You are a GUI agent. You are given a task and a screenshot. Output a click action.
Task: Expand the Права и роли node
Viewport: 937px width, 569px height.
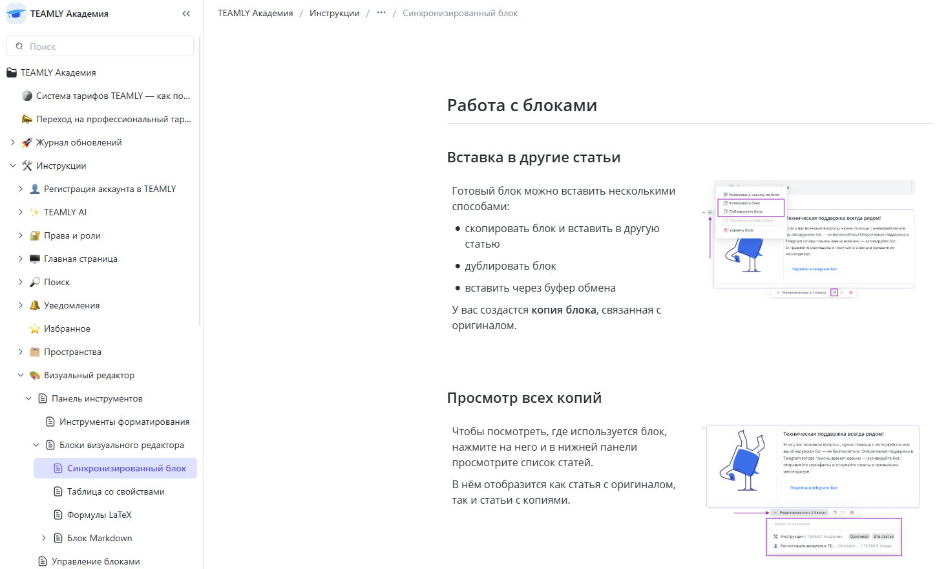pyautogui.click(x=21, y=235)
